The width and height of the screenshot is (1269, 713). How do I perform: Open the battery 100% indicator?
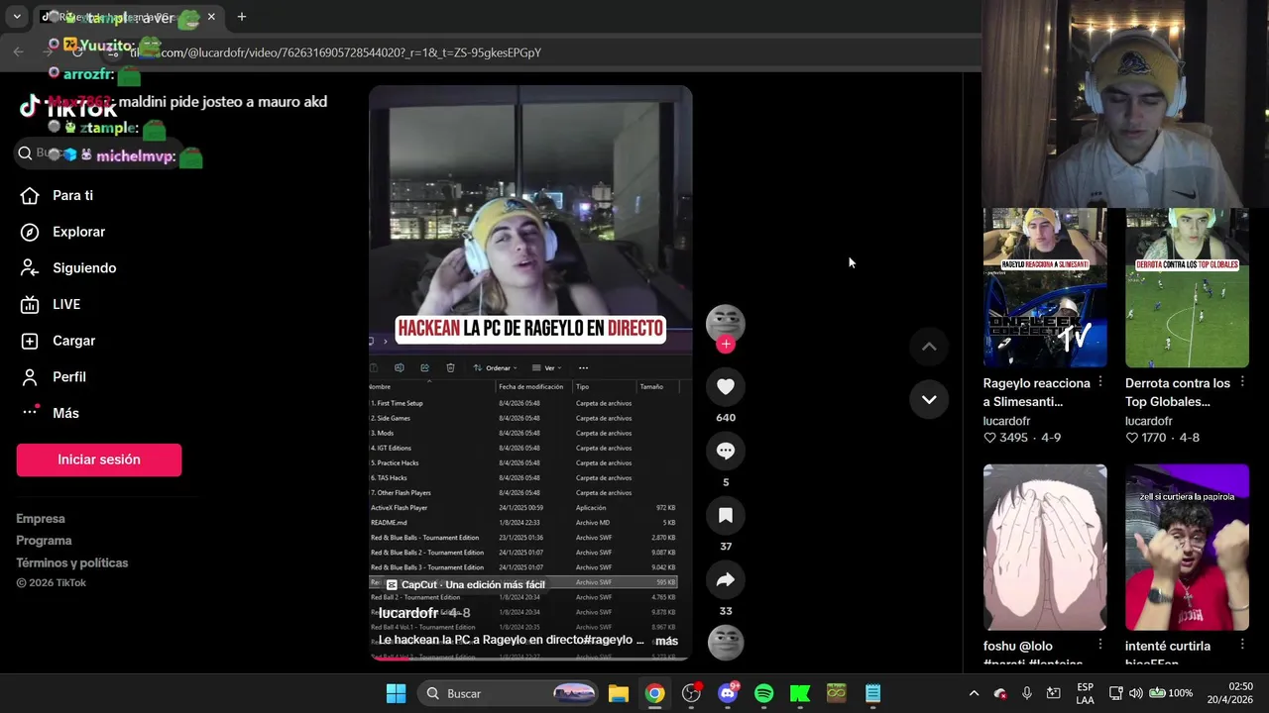pos(1171,693)
